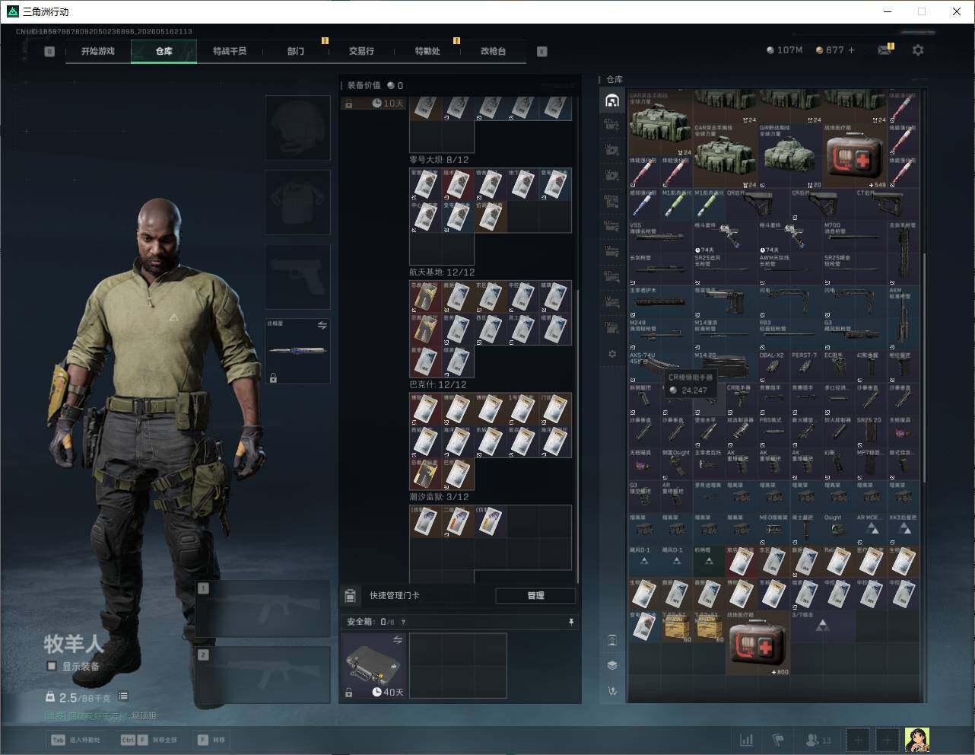Click the 潮汐监狱: 3/12 section header
The image size is (975, 755).
pos(440,497)
